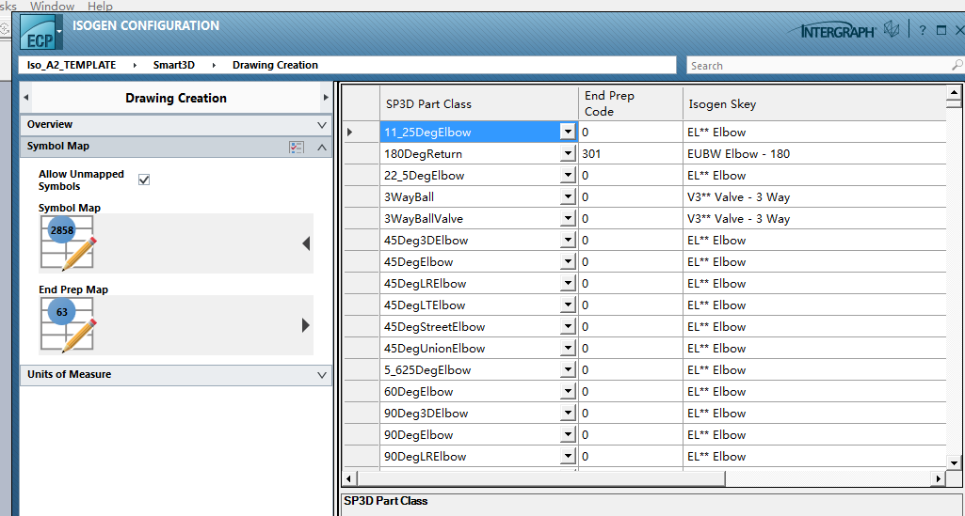965x516 pixels.
Task: Go to next panel with right arrow
Action: point(326,98)
